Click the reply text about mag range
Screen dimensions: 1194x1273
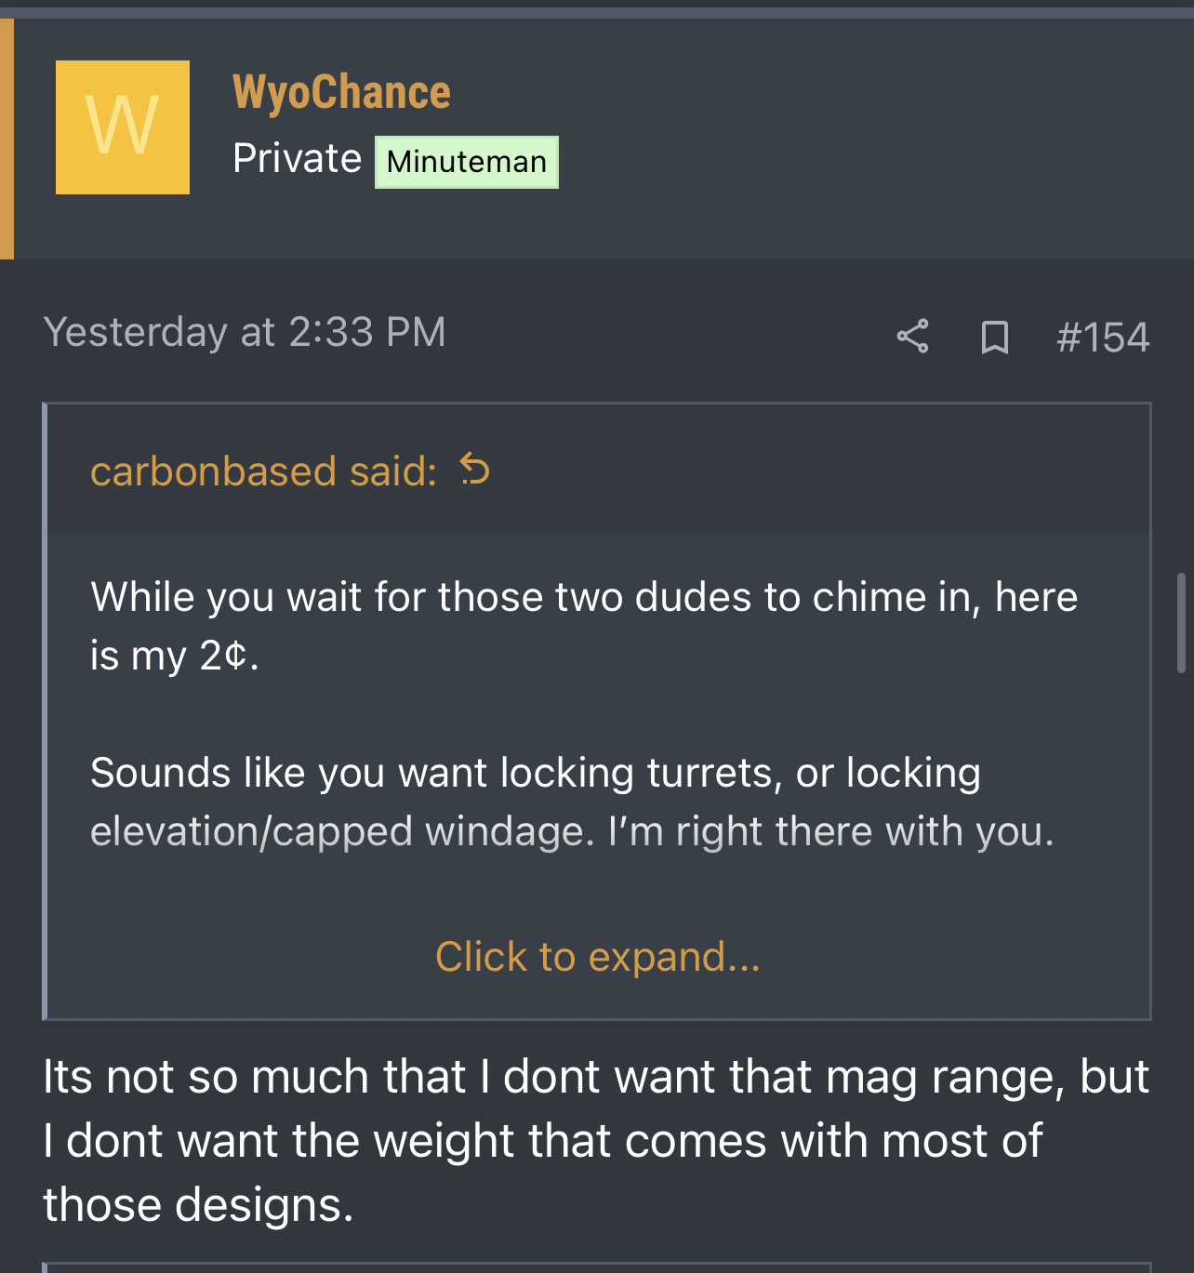tap(596, 1077)
